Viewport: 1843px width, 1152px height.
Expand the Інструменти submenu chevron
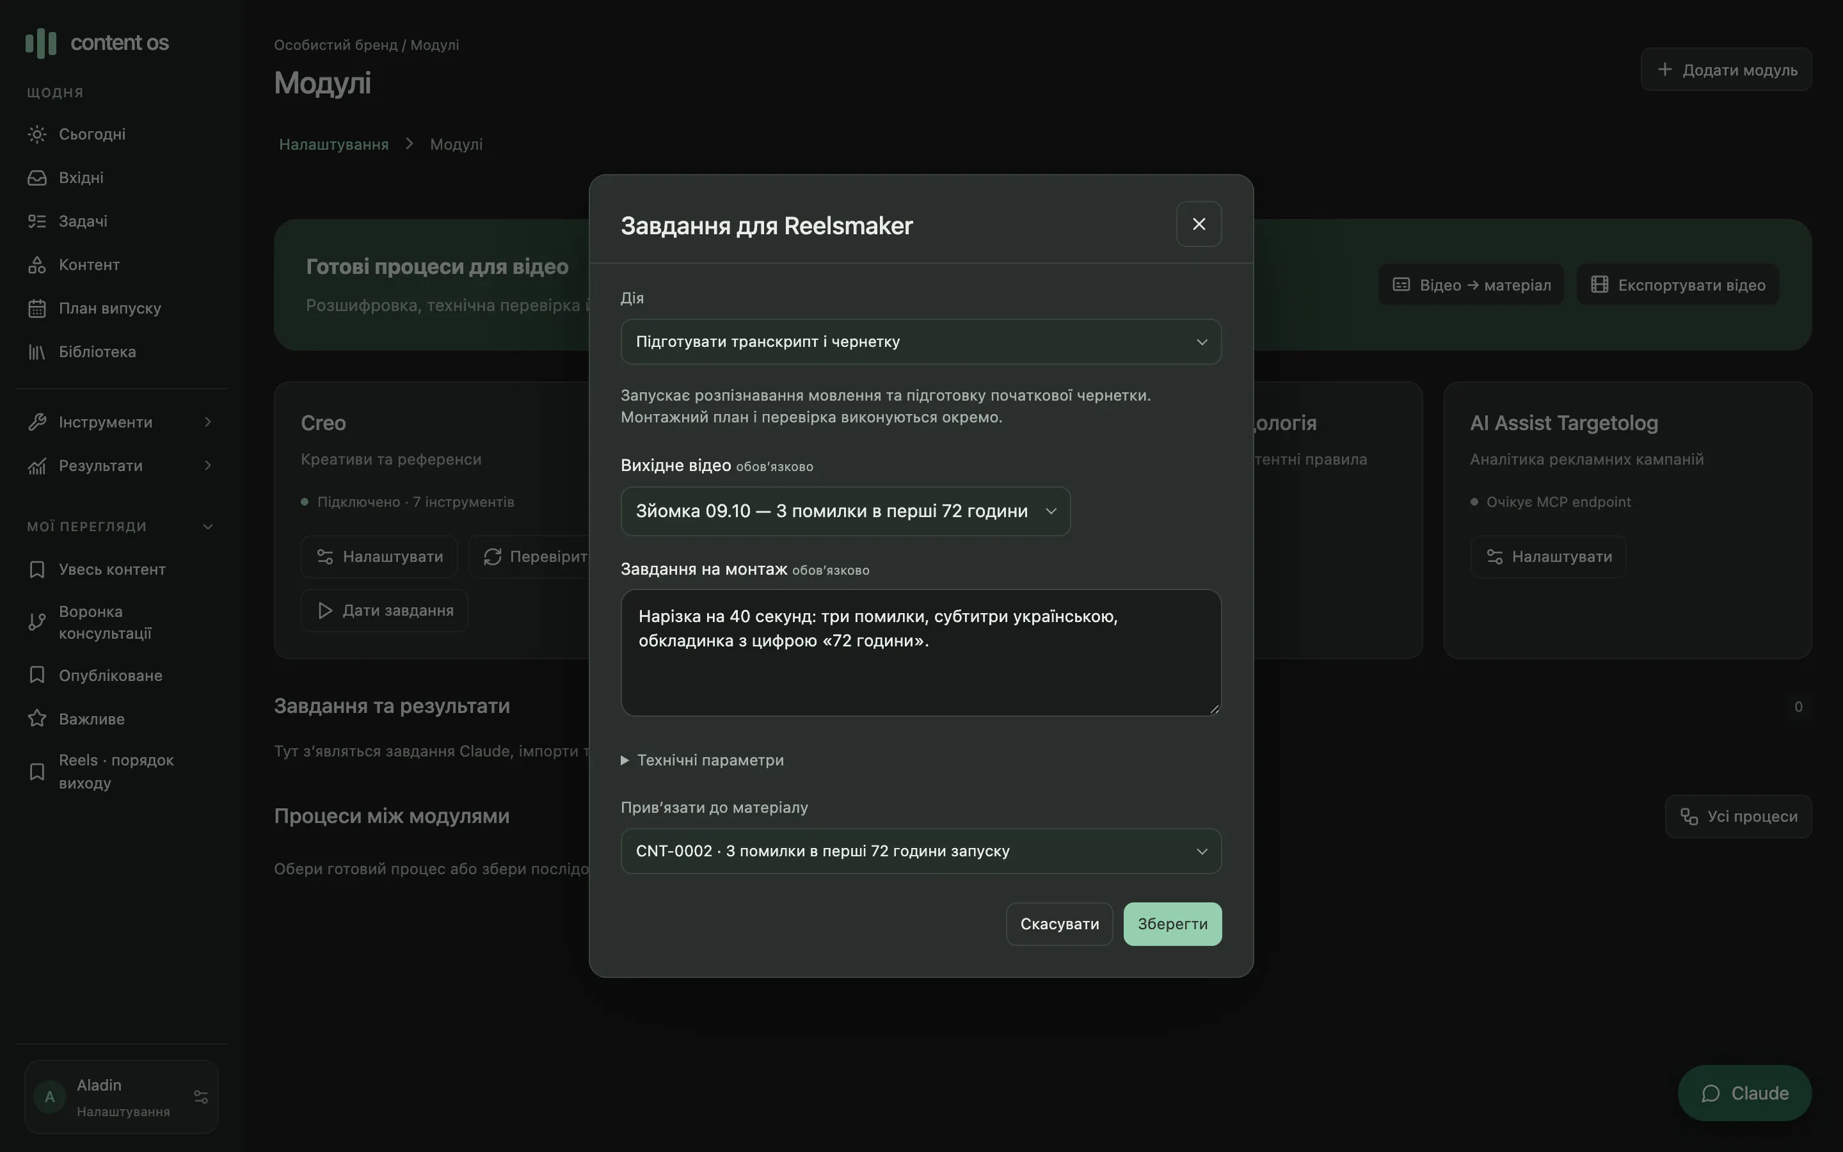point(208,422)
